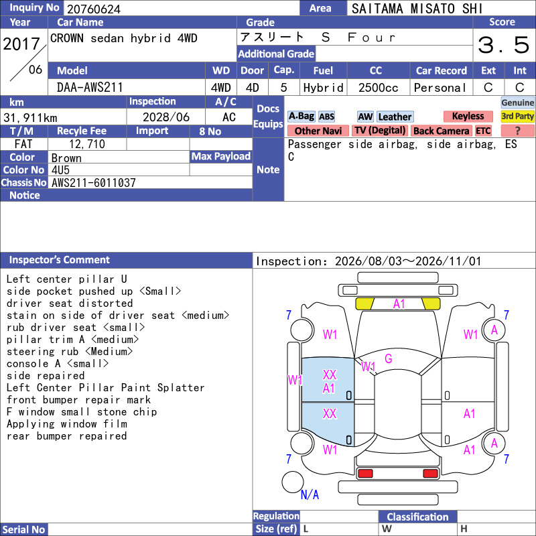The image size is (536, 536).
Task: Select car name CROWN sedan hybrid 4WD
Action: click(x=124, y=38)
